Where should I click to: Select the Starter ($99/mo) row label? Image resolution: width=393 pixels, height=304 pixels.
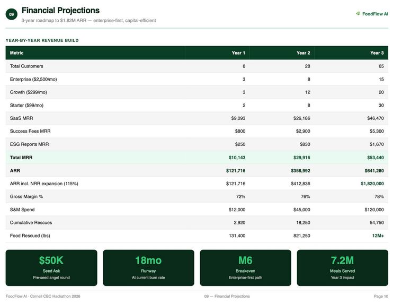[x=26, y=106]
